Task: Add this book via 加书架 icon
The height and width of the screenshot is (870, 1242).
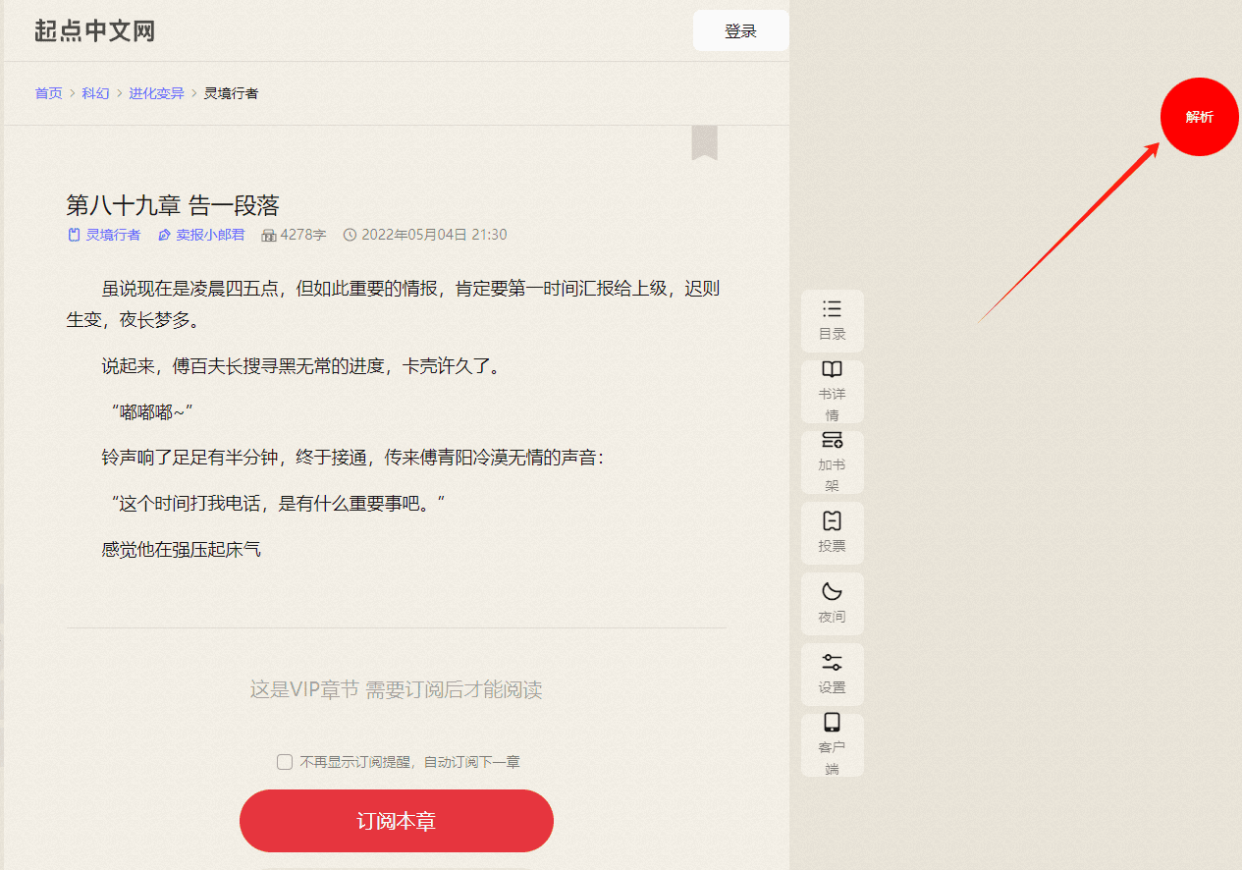Action: pyautogui.click(x=832, y=462)
